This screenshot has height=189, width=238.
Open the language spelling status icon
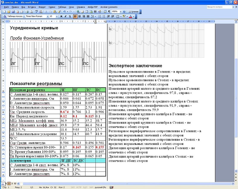(x=112, y=187)
